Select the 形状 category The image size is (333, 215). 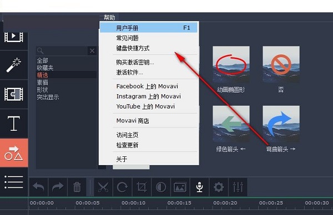coord(43,90)
